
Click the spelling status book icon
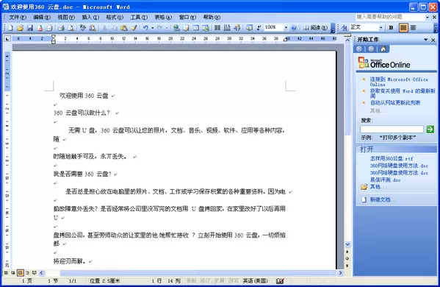point(280,280)
